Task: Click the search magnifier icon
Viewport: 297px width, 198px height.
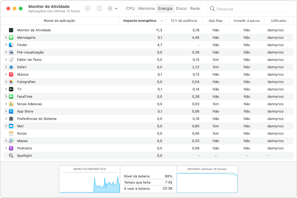Action: tap(212, 9)
